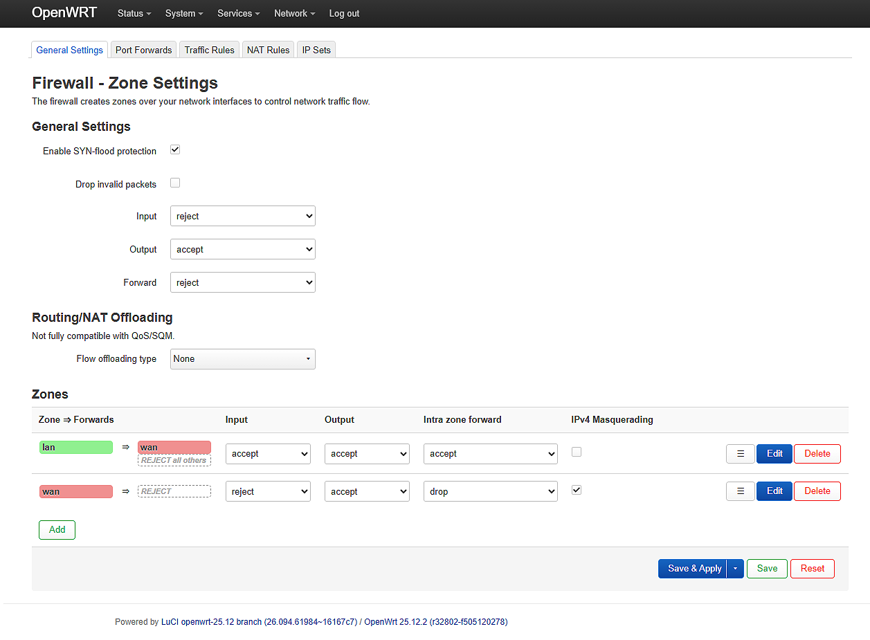Open the Save & Apply dropdown arrow

pyautogui.click(x=735, y=569)
